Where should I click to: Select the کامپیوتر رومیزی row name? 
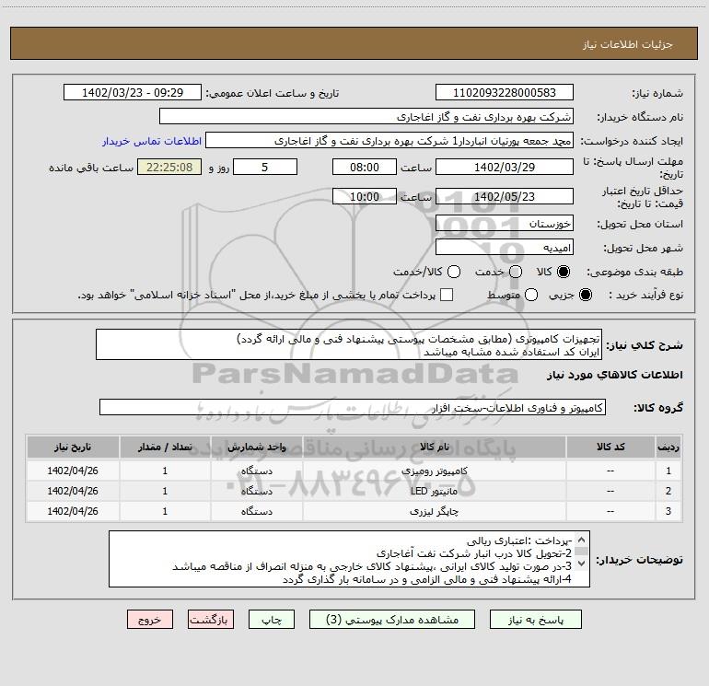(x=434, y=471)
